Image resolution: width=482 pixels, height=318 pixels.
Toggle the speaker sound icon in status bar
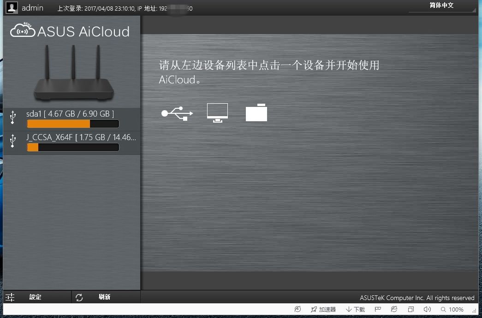tap(427, 309)
